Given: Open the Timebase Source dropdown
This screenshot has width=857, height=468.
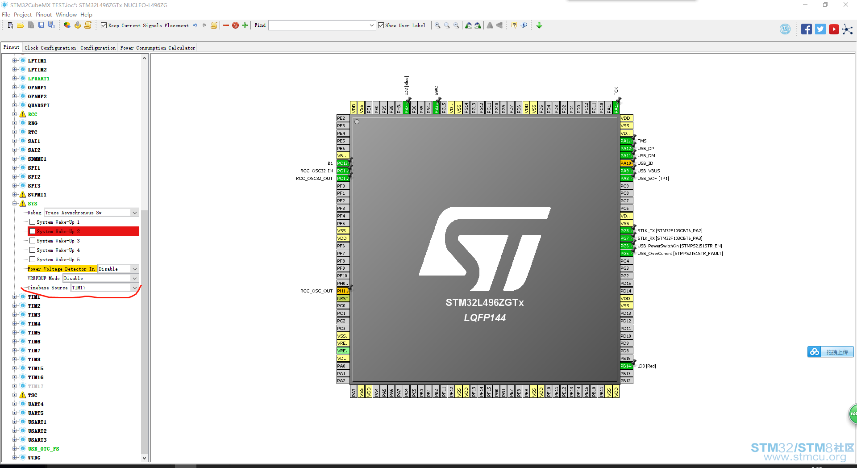Looking at the screenshot, I should pyautogui.click(x=134, y=288).
